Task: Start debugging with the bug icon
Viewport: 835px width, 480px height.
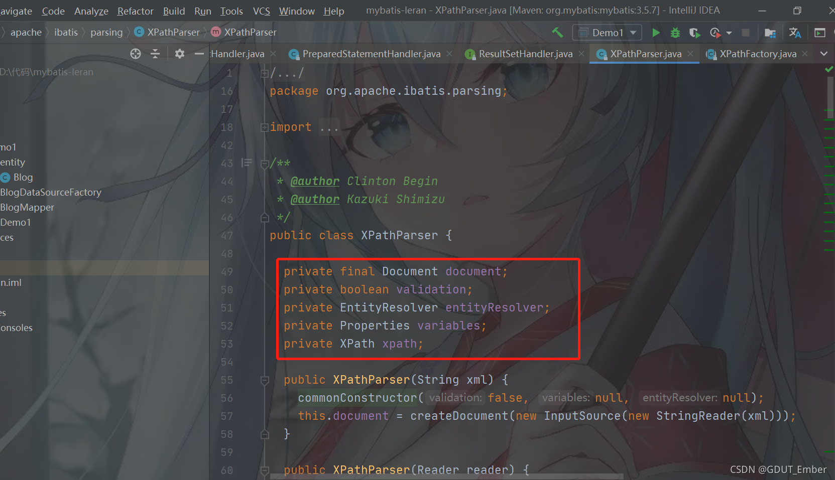Action: [x=675, y=33]
